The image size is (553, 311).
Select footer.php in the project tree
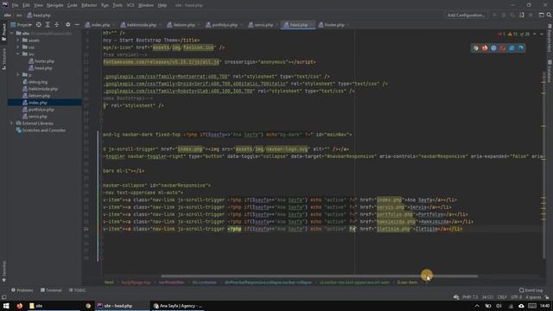pos(41,61)
